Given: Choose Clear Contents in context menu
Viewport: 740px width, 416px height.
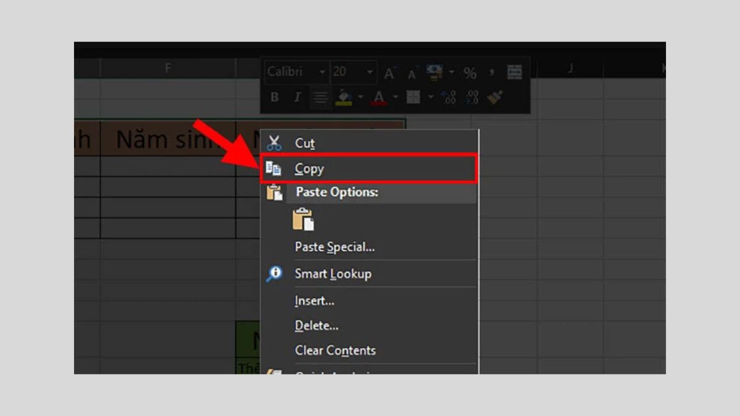Looking at the screenshot, I should tap(335, 350).
